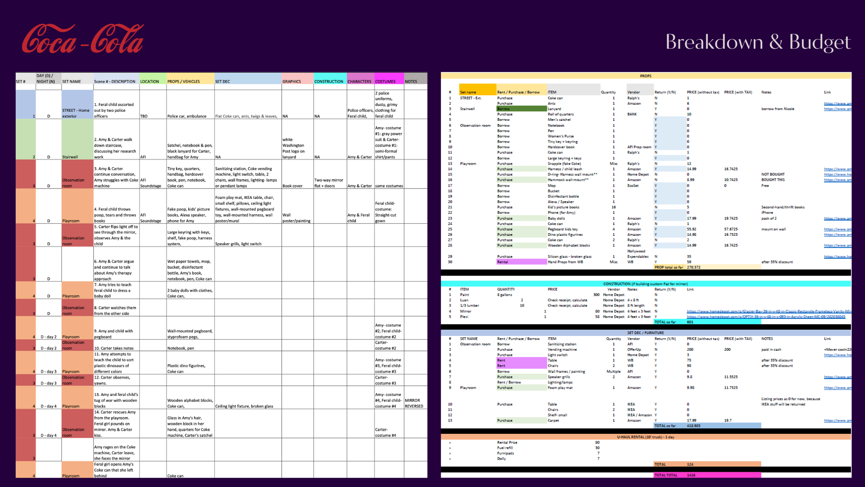Viewport: 865px width, 487px height.
Task: Open the link in the Carpet row
Action: tap(838, 420)
